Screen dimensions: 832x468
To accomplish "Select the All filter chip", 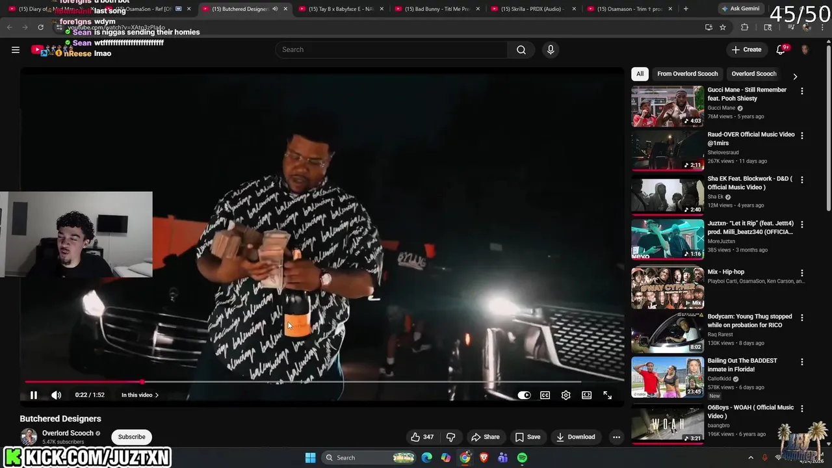I will [x=640, y=74].
